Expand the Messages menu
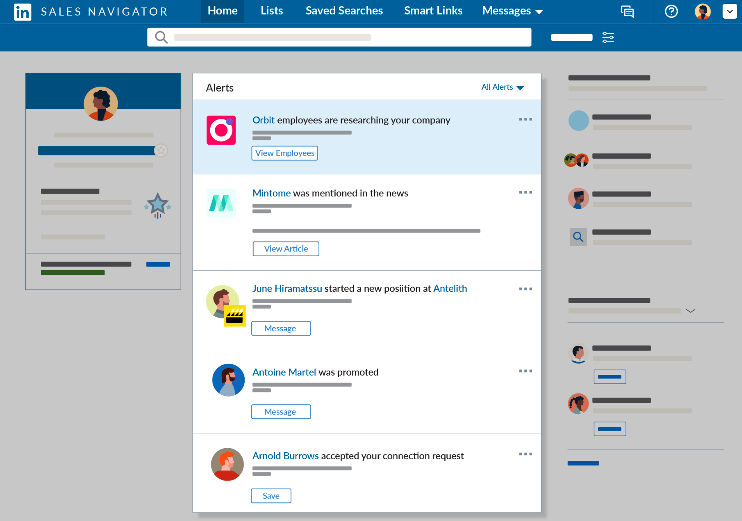742x521 pixels. pos(512,11)
